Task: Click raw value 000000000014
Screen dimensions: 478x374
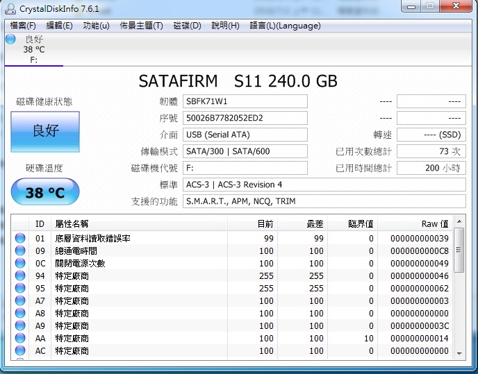Action: coord(420,339)
